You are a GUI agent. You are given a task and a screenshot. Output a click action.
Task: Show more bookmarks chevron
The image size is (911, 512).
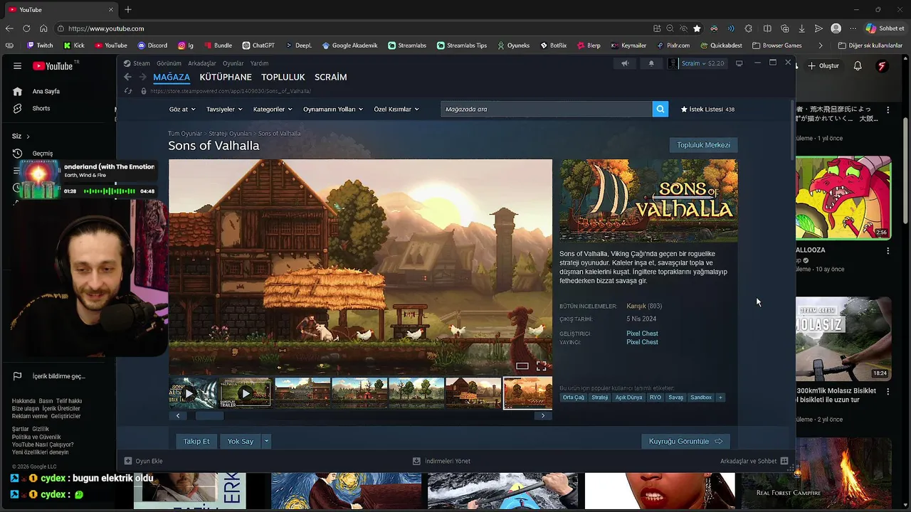point(821,46)
